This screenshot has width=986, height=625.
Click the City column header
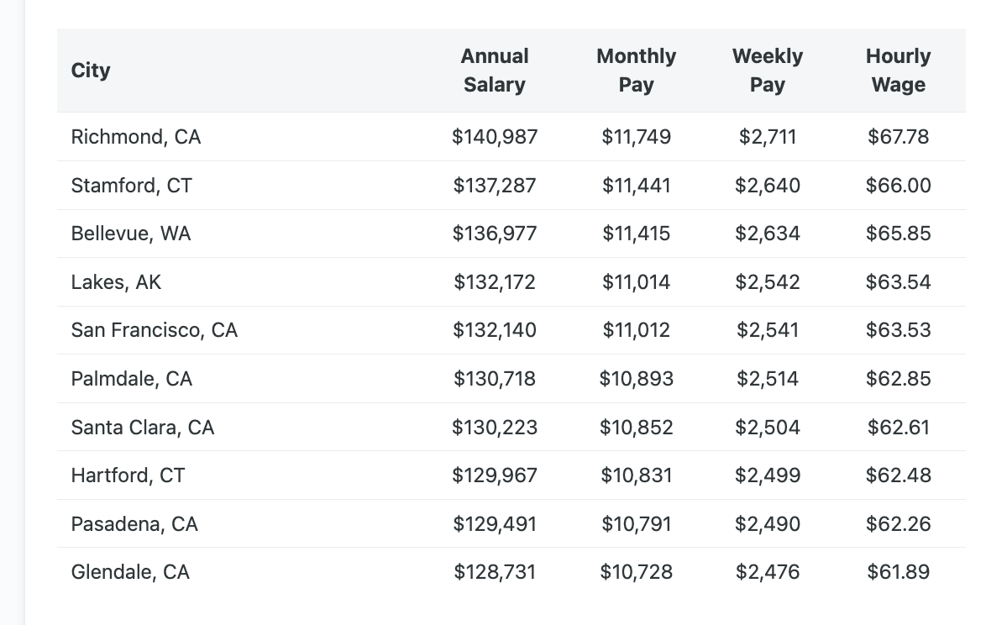(91, 71)
